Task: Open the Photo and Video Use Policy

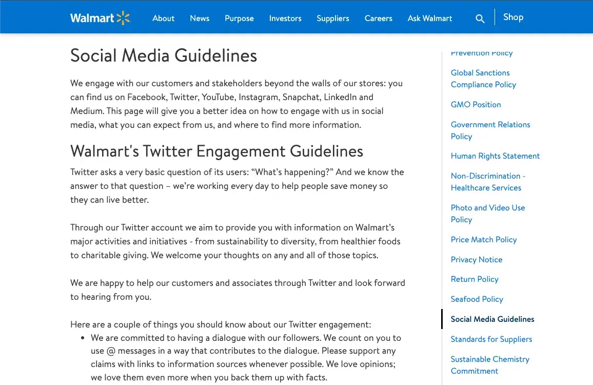Action: point(487,214)
